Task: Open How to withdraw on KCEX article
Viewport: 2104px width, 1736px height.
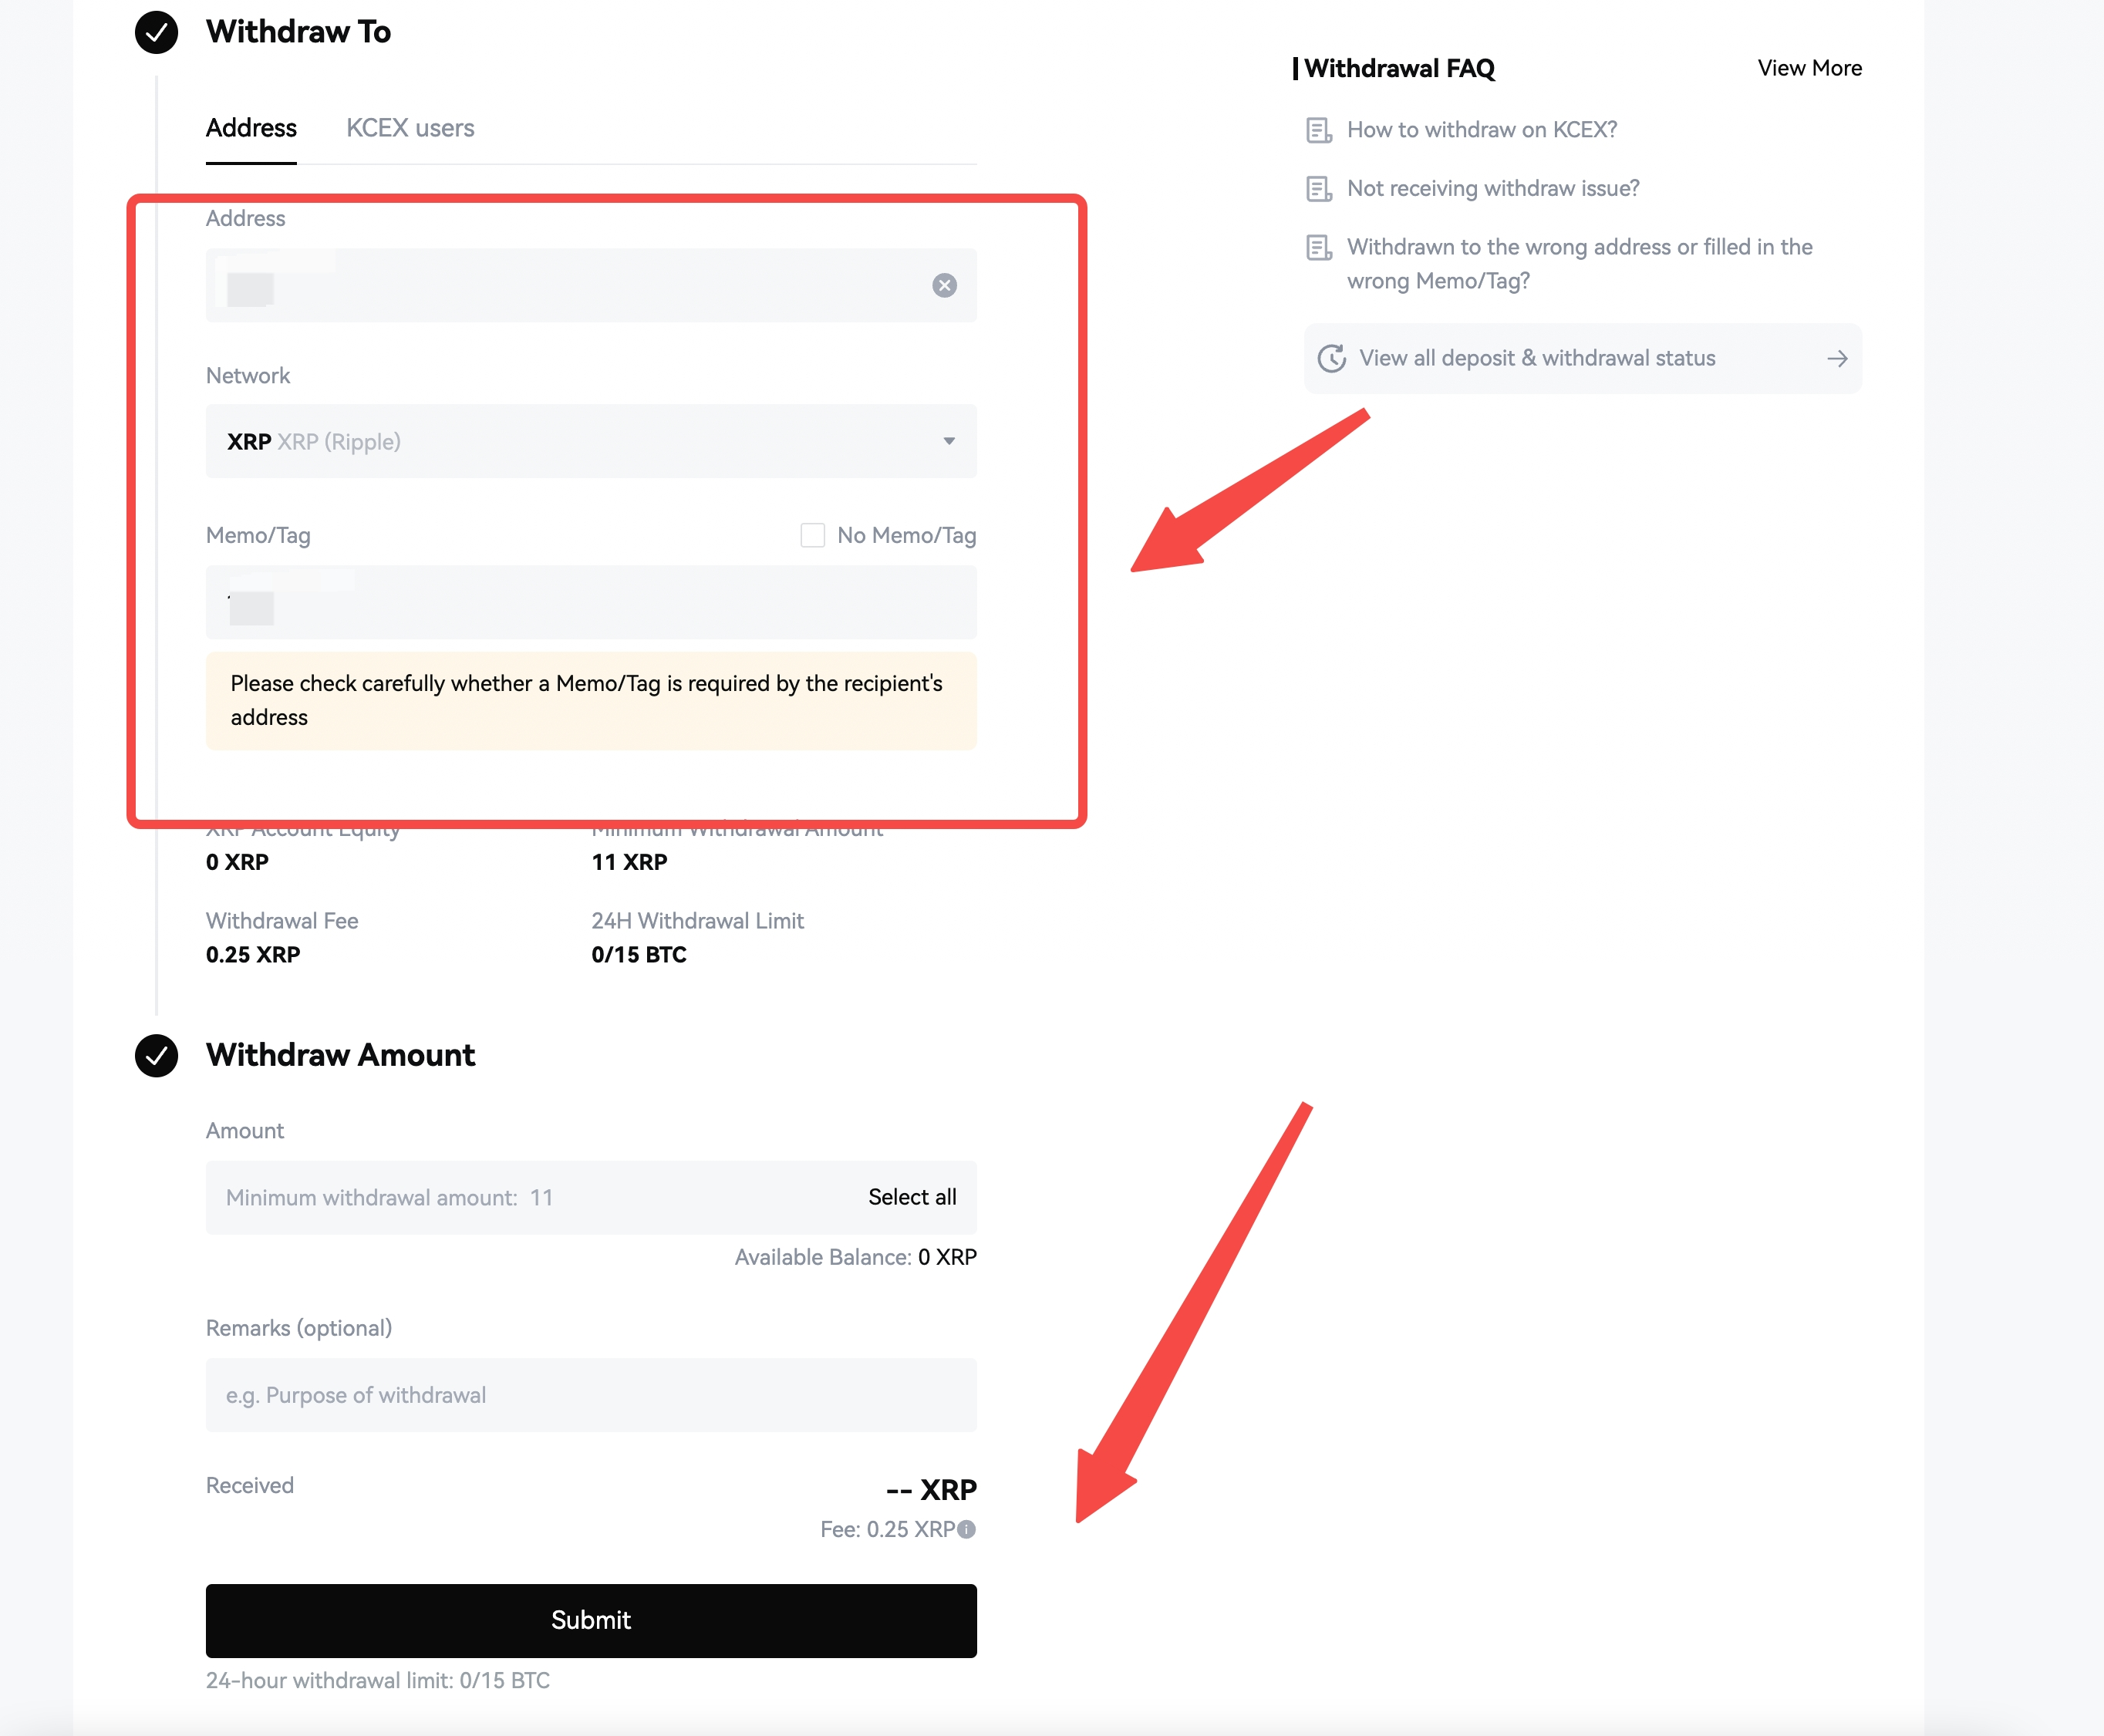Action: 1482,130
